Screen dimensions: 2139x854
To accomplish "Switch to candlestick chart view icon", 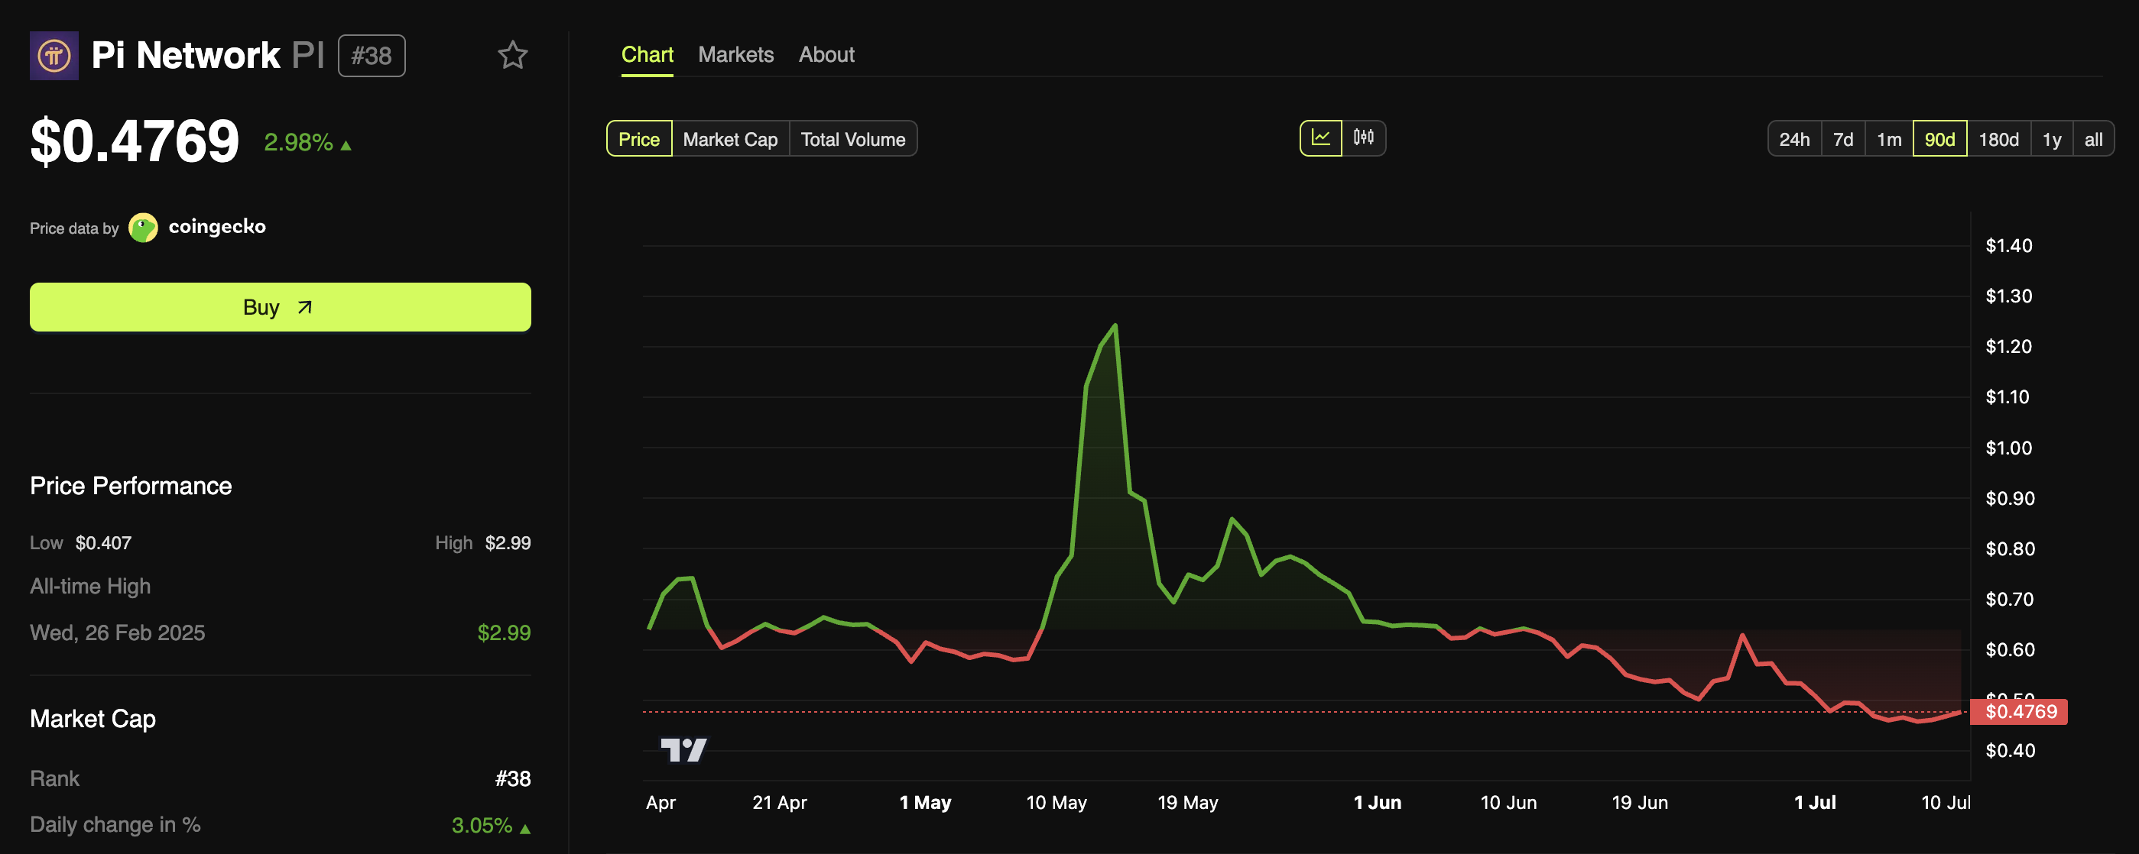I will point(1364,137).
